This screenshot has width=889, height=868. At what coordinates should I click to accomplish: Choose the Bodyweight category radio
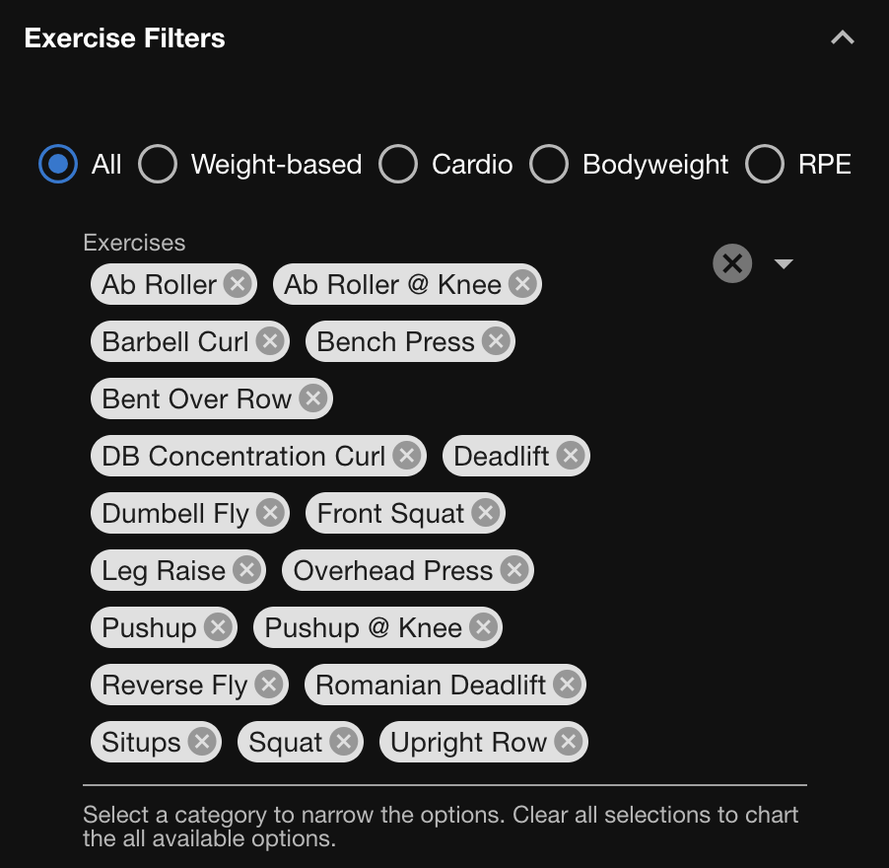(549, 164)
